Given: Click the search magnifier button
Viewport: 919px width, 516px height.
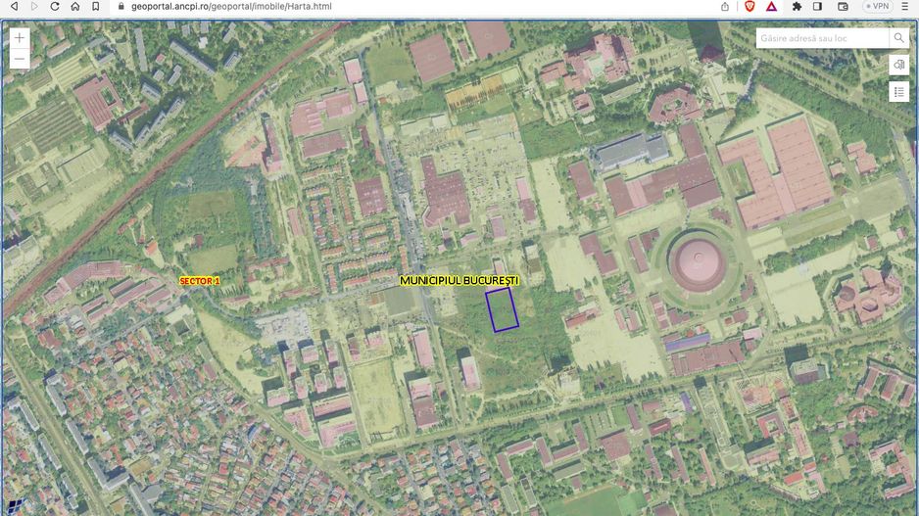Looking at the screenshot, I should point(898,38).
